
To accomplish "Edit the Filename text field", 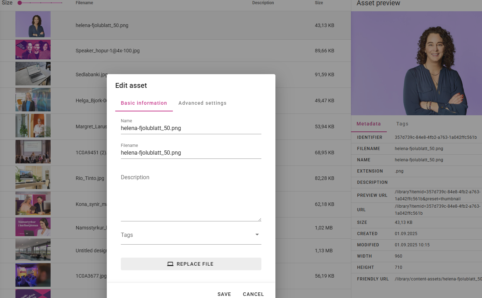I will click(191, 153).
